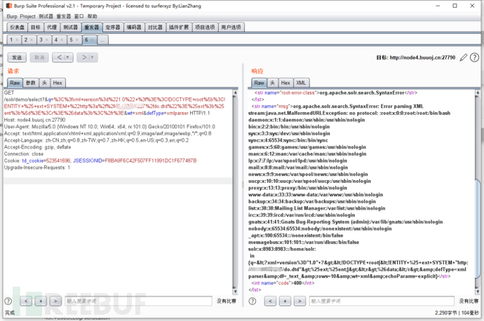Open the history back dropdown arrow
The height and width of the screenshot is (321, 484).
69,57
